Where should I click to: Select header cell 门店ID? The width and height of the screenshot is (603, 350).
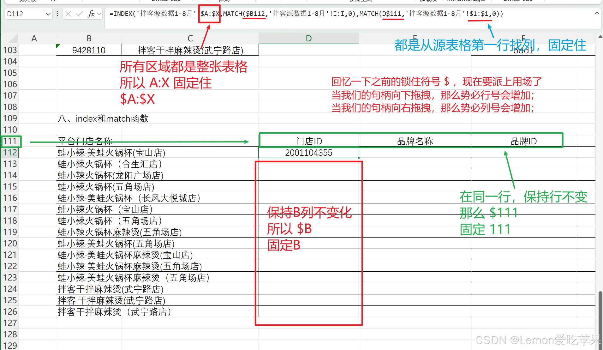click(x=309, y=141)
